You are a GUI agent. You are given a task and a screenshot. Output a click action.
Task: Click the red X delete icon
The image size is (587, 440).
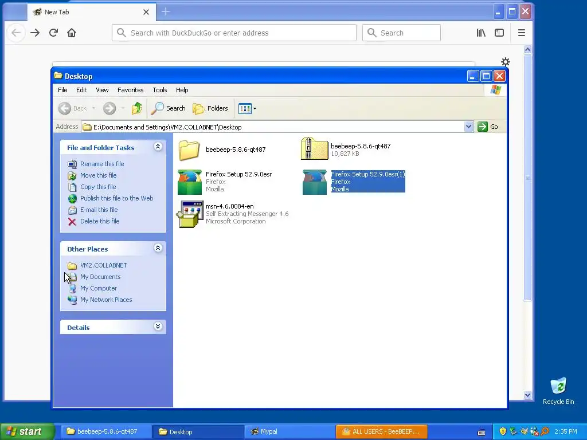click(72, 222)
